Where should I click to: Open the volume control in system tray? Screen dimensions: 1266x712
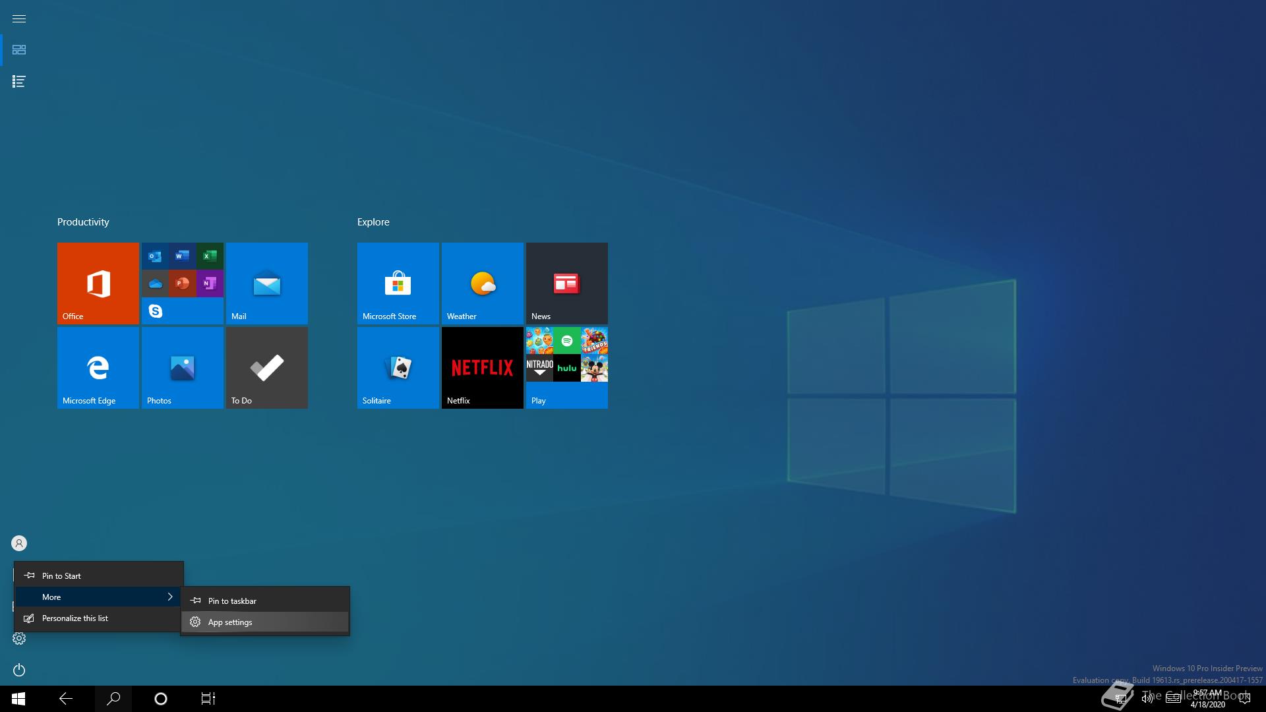click(x=1147, y=699)
